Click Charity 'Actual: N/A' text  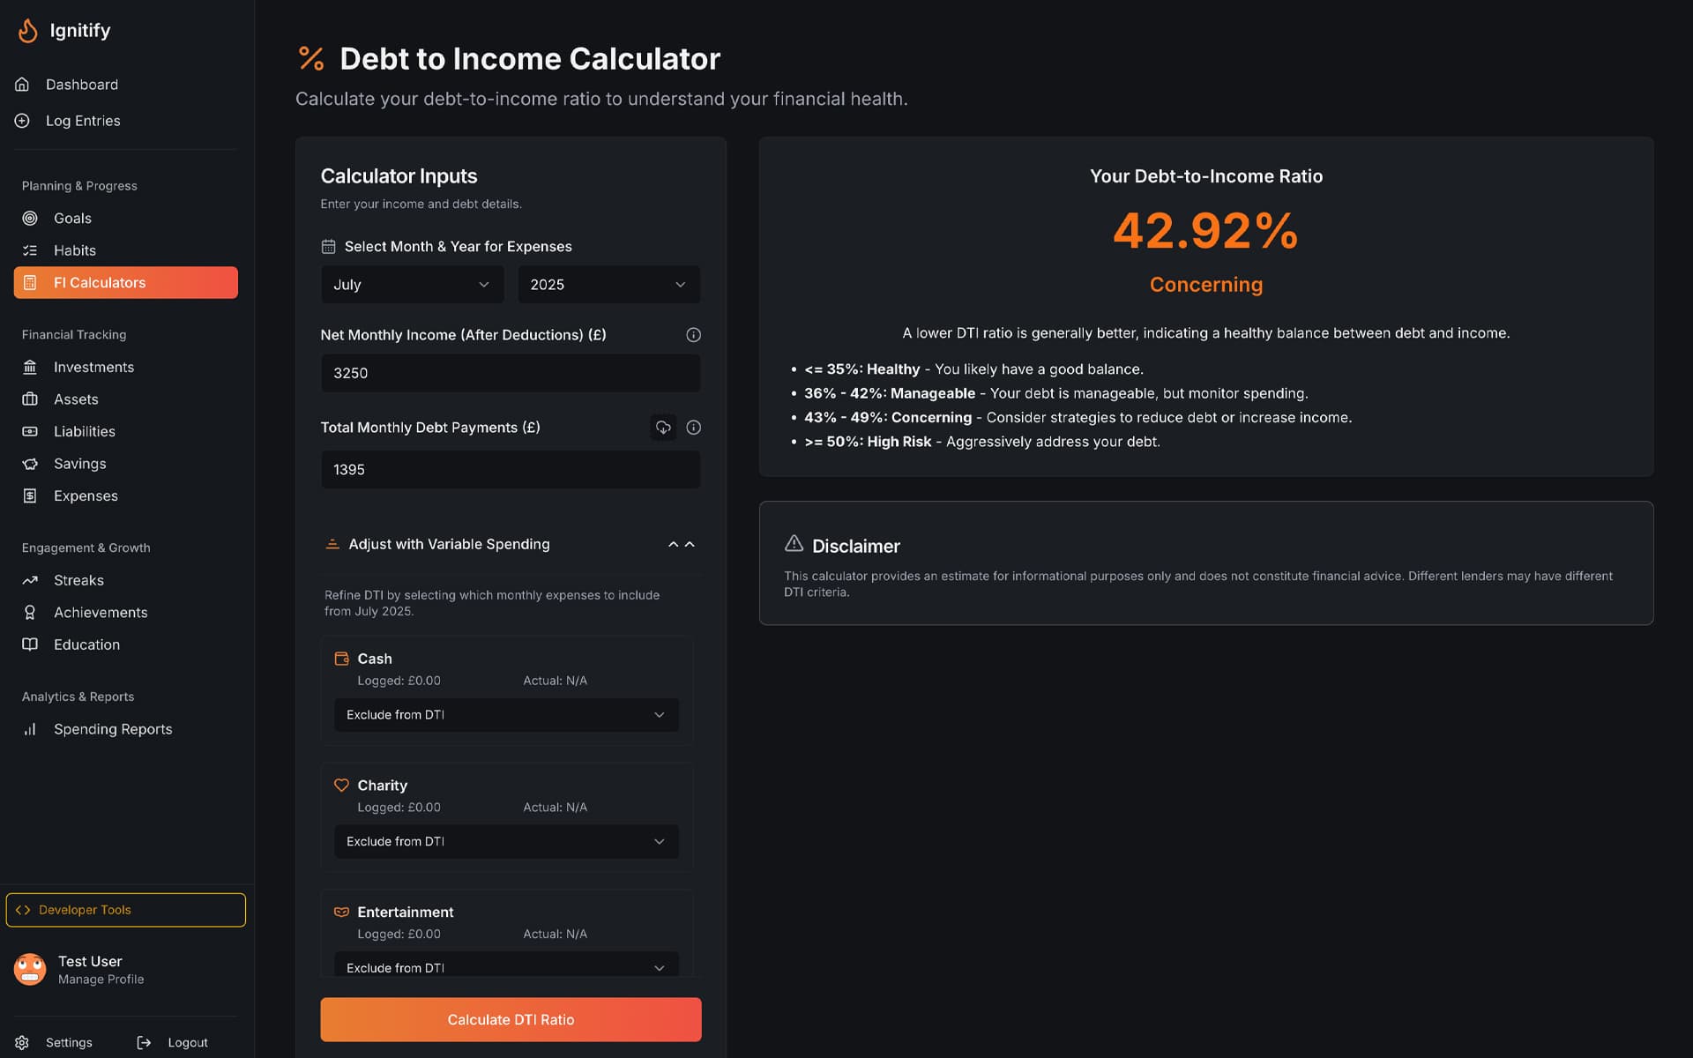(x=555, y=808)
